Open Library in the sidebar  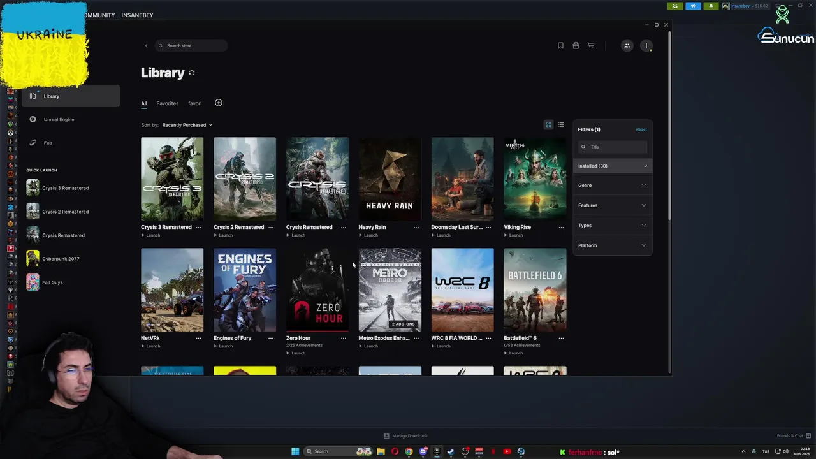71,96
